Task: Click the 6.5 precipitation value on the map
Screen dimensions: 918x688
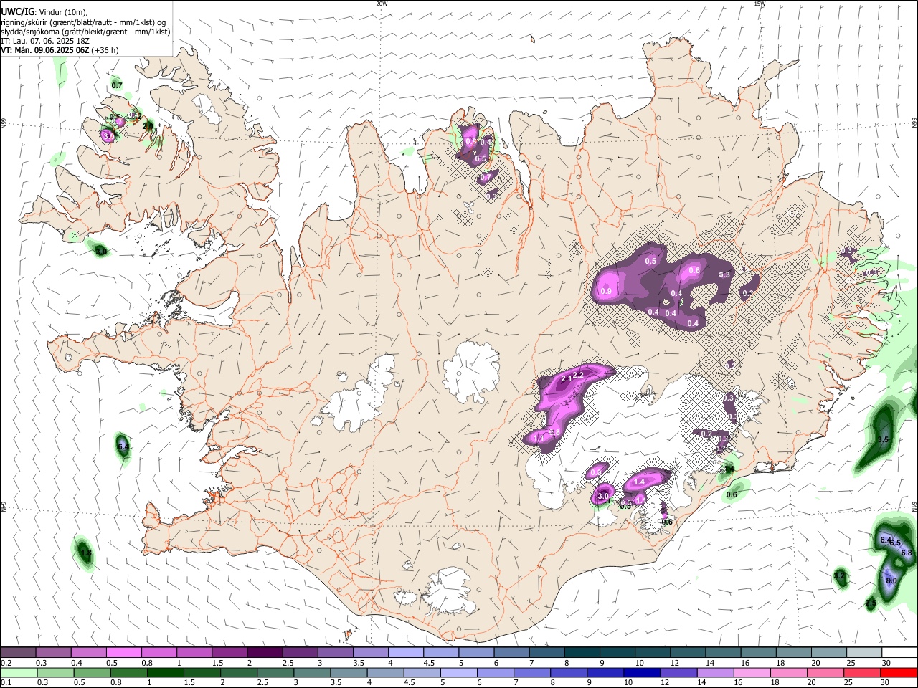Action: click(x=895, y=543)
